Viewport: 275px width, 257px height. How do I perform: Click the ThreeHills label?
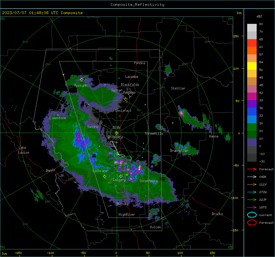click(154, 134)
